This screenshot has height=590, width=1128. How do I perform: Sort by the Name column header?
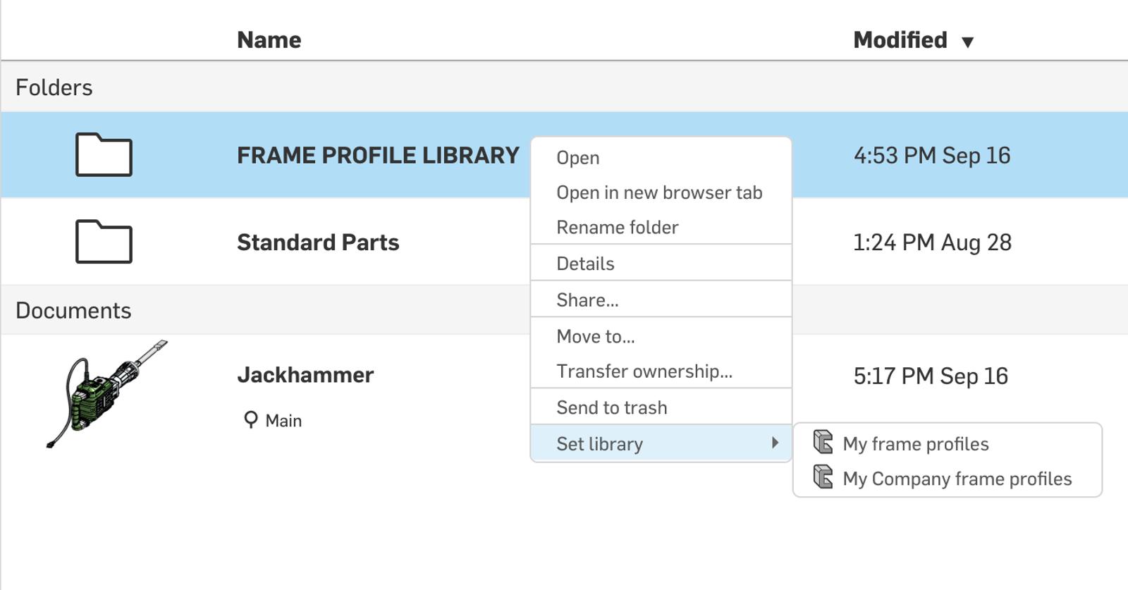269,40
